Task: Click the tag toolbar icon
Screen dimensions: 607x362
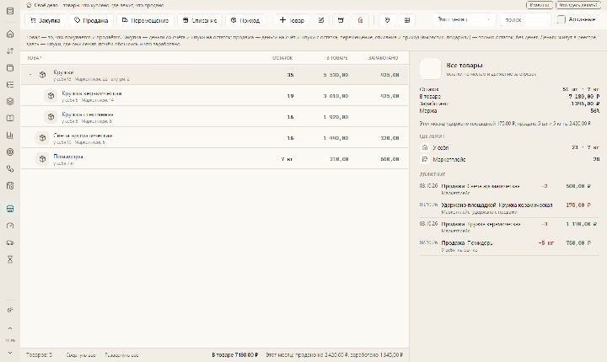Action: pos(387,20)
